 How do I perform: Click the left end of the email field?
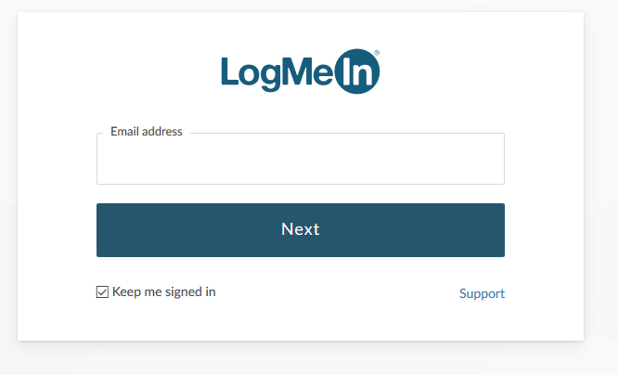click(109, 159)
